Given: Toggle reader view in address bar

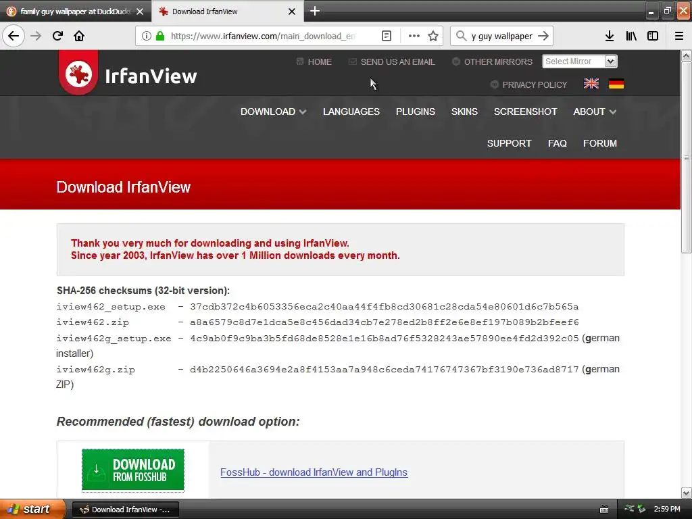Looking at the screenshot, I should click(x=386, y=36).
